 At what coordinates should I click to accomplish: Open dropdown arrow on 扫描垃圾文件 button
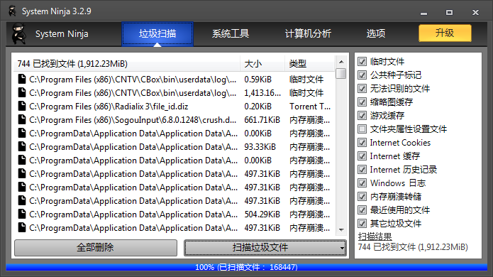pyautogui.click(x=342, y=248)
